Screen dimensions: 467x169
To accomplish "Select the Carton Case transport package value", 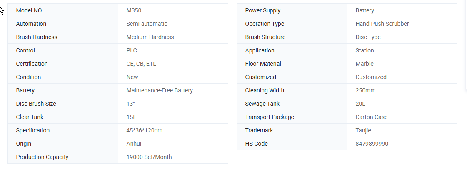I will coord(371,117).
